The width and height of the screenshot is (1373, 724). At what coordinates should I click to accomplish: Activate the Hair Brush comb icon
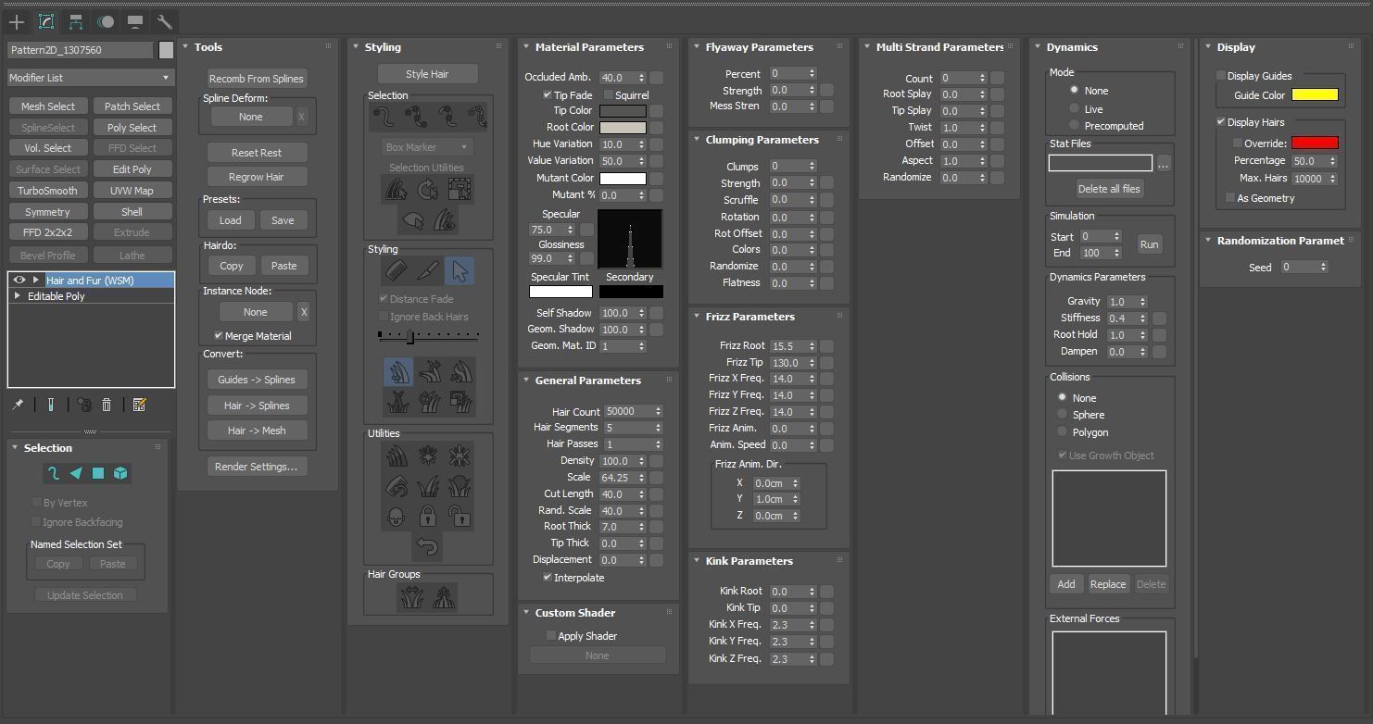(x=396, y=270)
